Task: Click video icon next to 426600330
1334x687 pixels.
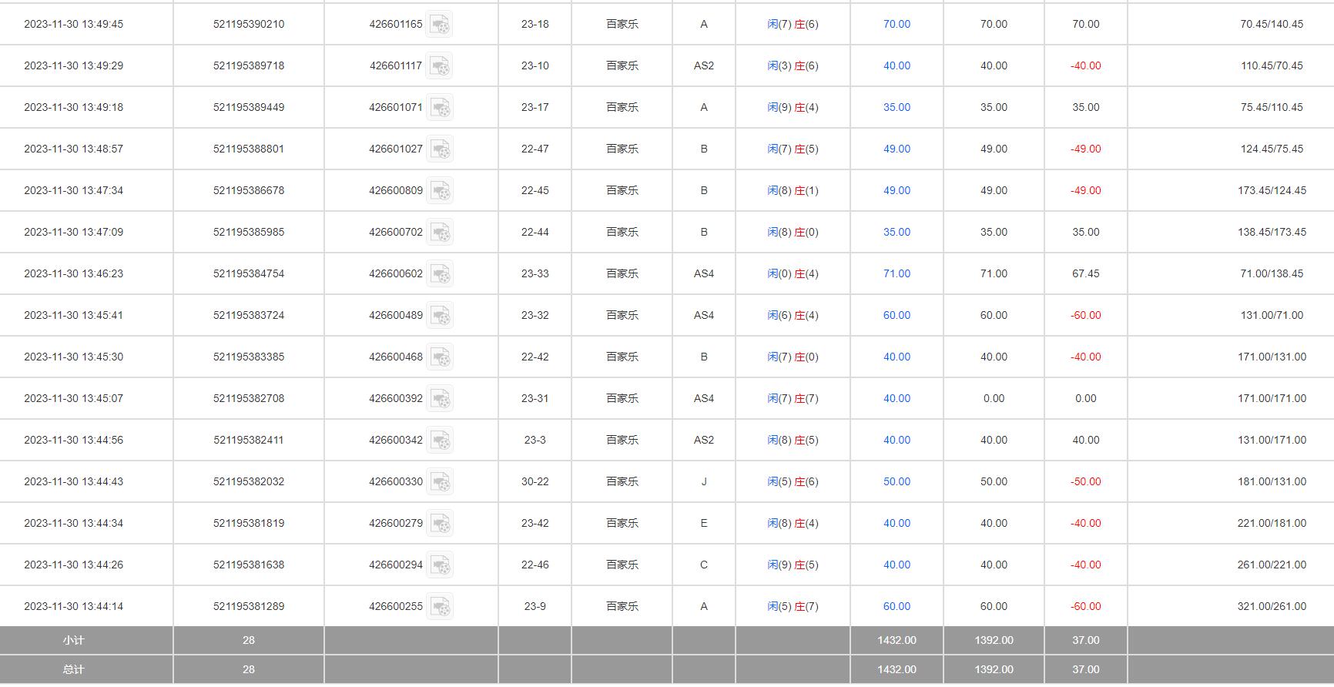Action: 440,482
